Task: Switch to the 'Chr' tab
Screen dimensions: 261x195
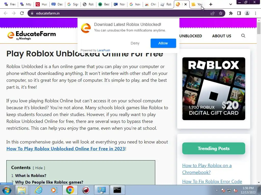Action: pos(151,4)
